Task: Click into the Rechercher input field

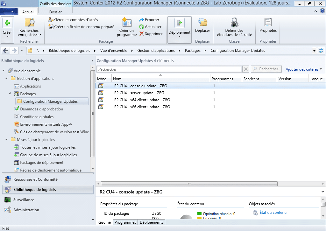Action: pyautogui.click(x=169, y=69)
